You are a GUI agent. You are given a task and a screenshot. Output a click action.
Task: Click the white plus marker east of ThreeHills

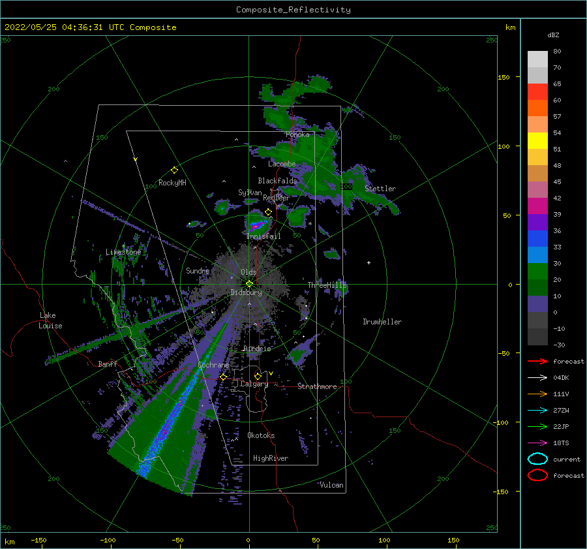point(369,262)
